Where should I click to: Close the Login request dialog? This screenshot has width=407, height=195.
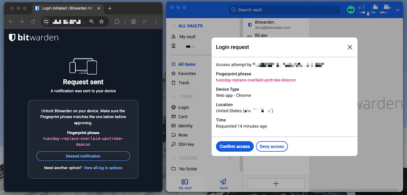coord(350,47)
